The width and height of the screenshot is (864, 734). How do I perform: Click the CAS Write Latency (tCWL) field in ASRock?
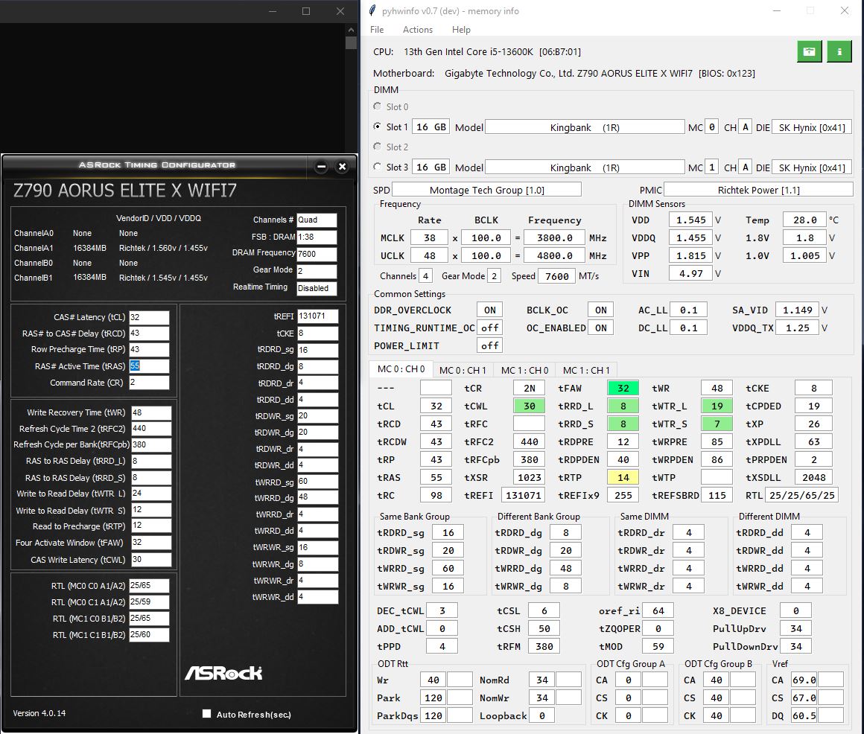click(x=151, y=559)
